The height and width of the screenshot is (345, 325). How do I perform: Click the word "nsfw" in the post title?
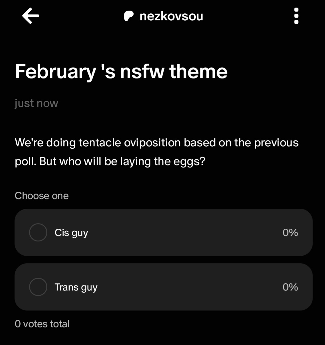[142, 72]
